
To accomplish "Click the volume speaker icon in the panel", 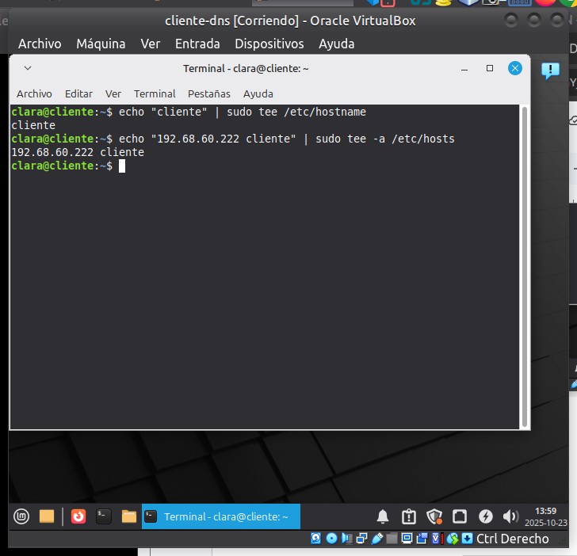I will (x=510, y=517).
